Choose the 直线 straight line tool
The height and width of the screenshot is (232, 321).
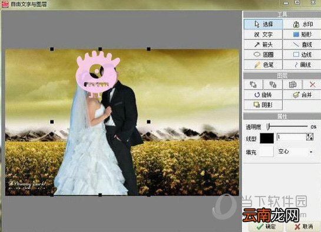click(302, 44)
